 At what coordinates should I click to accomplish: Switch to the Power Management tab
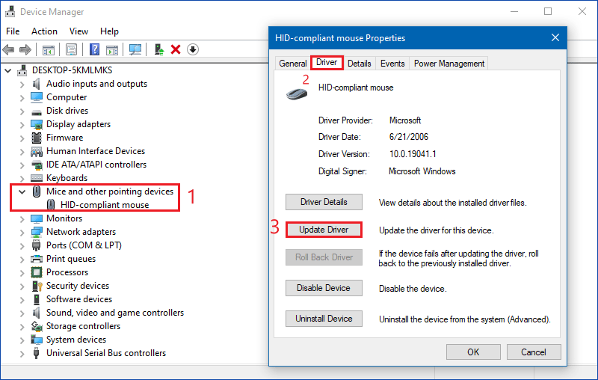click(449, 64)
